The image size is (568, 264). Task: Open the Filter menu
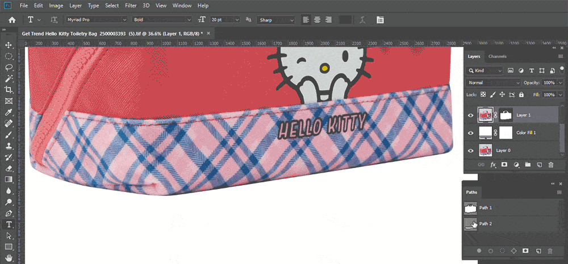131,6
